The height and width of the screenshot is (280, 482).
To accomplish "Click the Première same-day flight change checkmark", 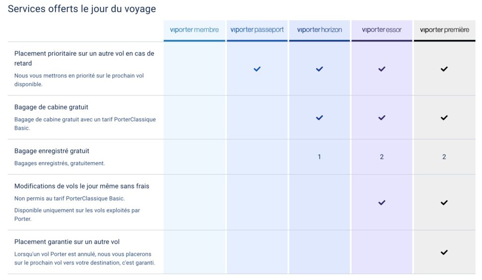I will tap(444, 203).
